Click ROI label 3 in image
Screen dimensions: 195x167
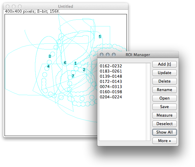tap(50, 56)
